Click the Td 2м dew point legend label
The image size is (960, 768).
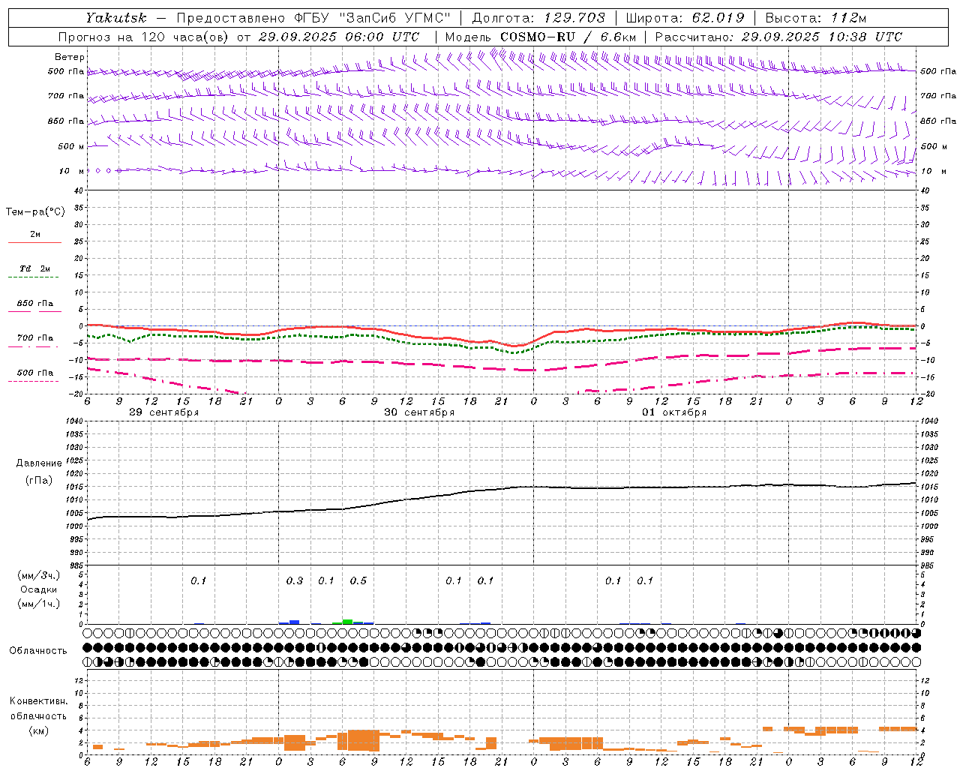coord(35,268)
